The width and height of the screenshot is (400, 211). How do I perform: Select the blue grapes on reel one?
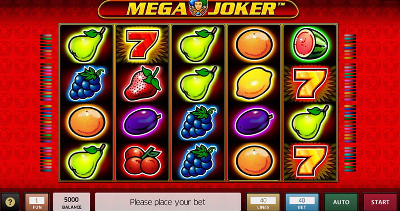click(86, 83)
